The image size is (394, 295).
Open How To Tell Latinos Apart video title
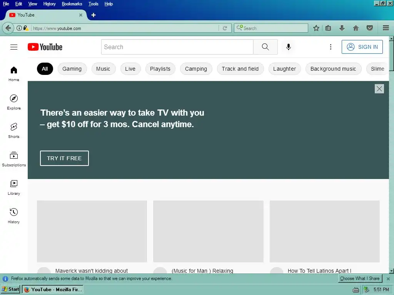point(319,271)
